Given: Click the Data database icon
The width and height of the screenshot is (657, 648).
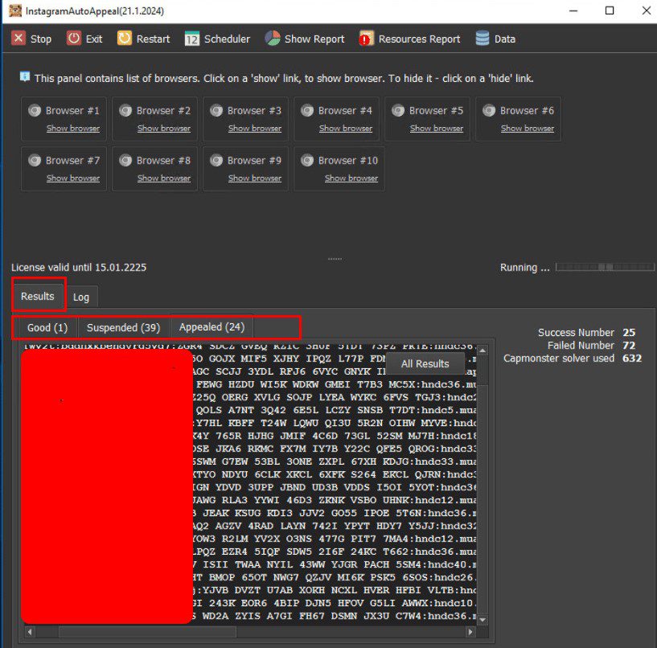Looking at the screenshot, I should (482, 38).
